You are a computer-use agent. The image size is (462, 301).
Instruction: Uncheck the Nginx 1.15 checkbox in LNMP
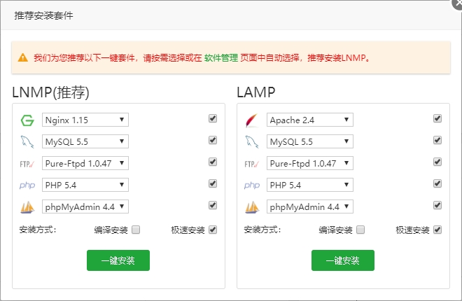coord(213,119)
